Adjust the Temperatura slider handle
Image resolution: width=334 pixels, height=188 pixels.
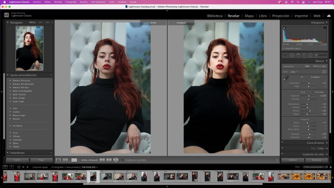[309, 83]
